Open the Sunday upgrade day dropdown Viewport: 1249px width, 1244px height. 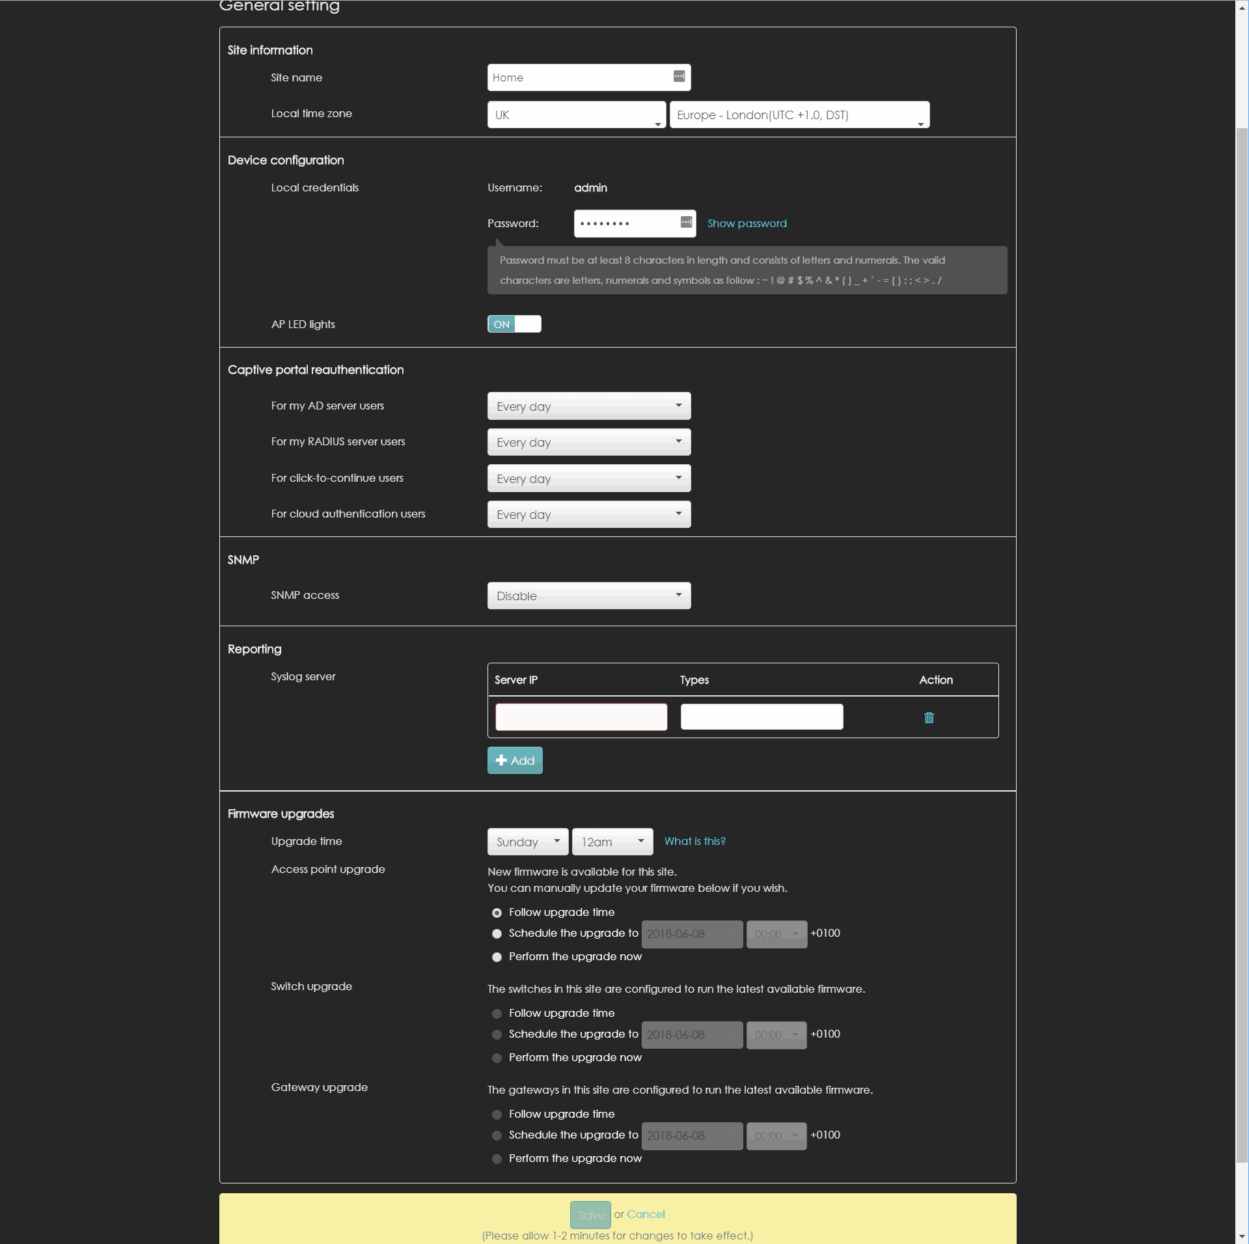pos(527,842)
